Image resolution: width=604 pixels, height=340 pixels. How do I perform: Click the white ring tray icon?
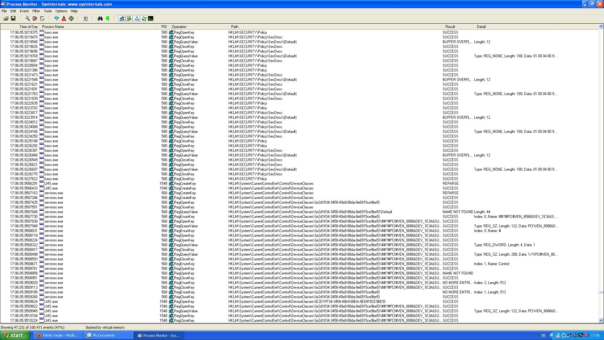(564, 336)
